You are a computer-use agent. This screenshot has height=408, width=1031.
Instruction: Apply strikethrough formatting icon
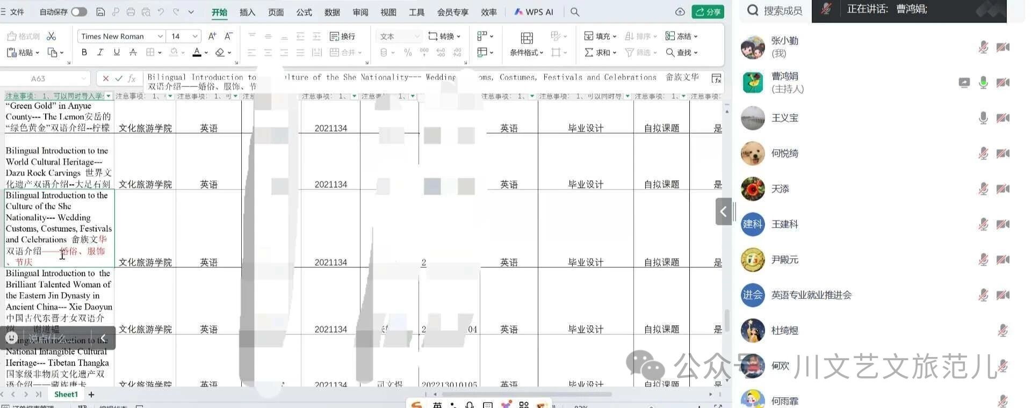click(x=133, y=52)
